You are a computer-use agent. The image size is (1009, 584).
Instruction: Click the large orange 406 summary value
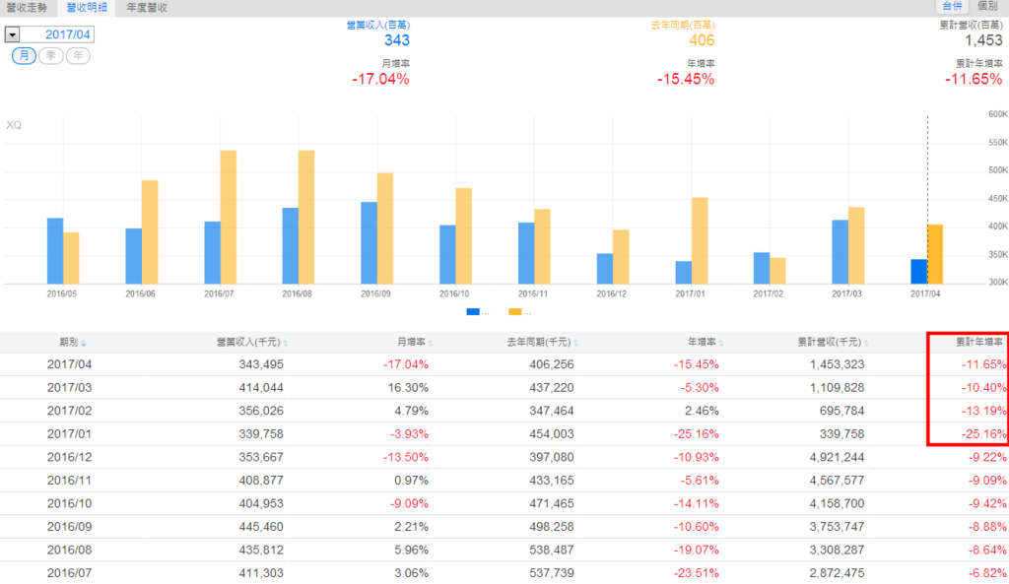(x=702, y=40)
